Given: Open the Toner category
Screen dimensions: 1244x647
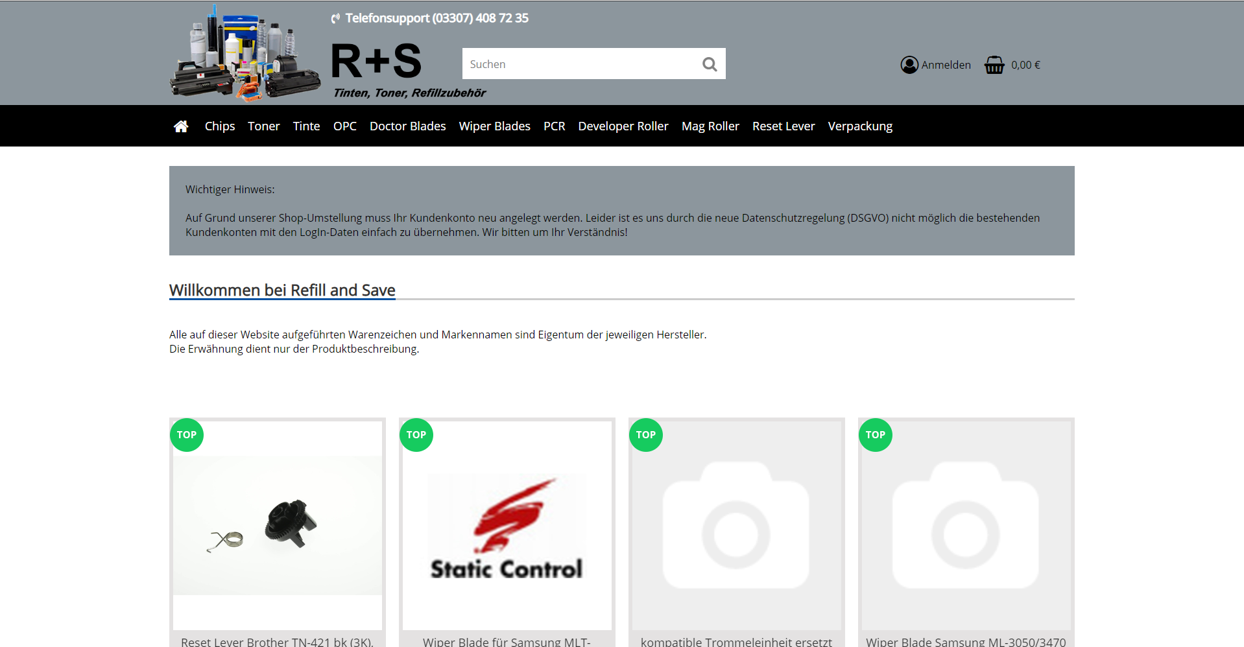Looking at the screenshot, I should pyautogui.click(x=263, y=126).
